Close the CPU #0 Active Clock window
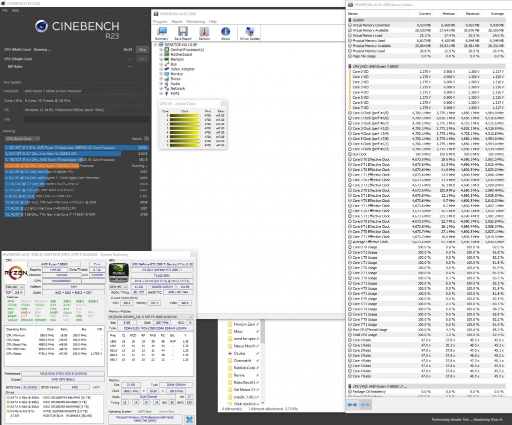This screenshot has height=425, width=512. tap(223, 104)
